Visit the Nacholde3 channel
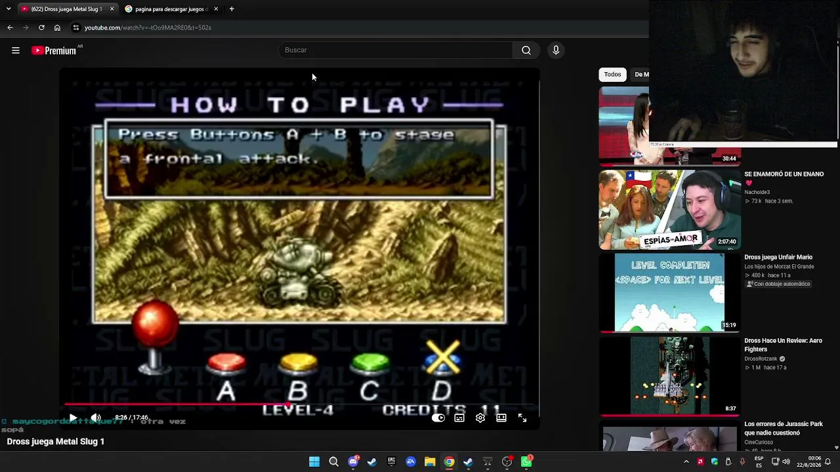The image size is (840, 472). 757,192
